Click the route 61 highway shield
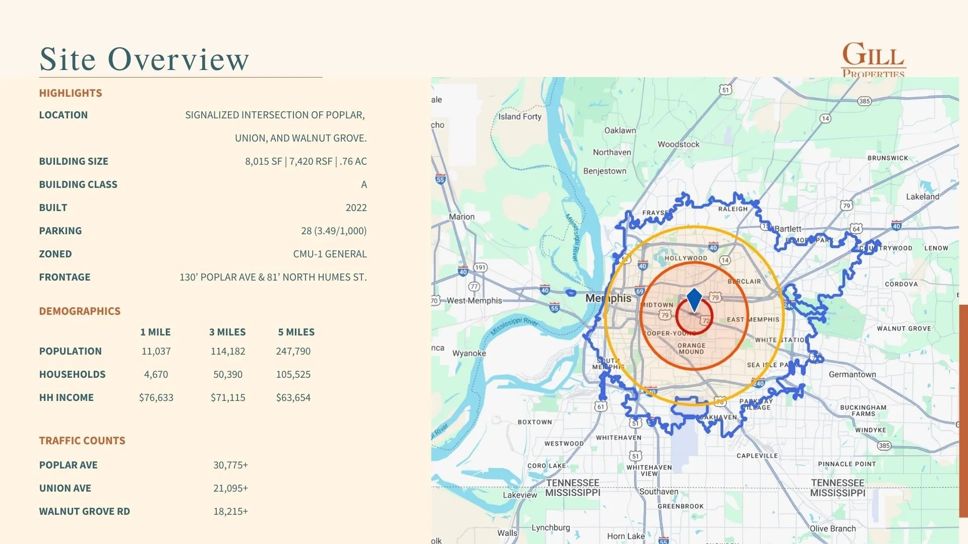The image size is (968, 544). click(600, 406)
